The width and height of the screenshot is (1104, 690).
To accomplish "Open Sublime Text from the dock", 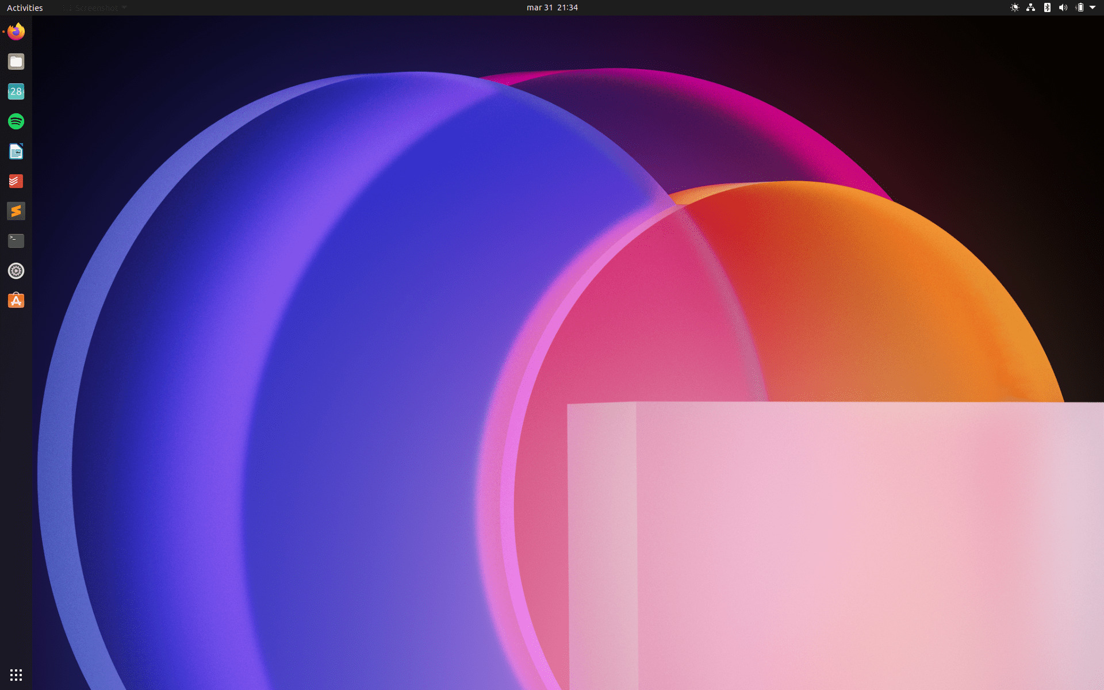I will click(x=16, y=211).
